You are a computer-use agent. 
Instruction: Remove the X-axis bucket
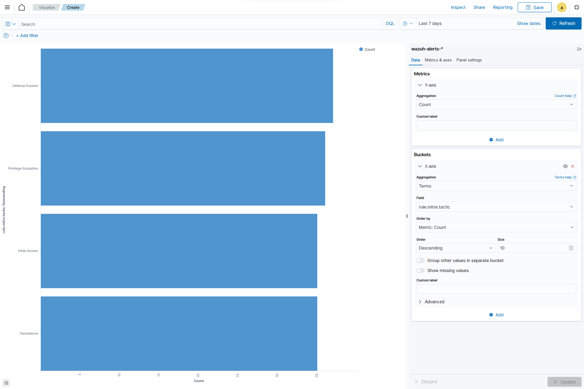point(573,166)
